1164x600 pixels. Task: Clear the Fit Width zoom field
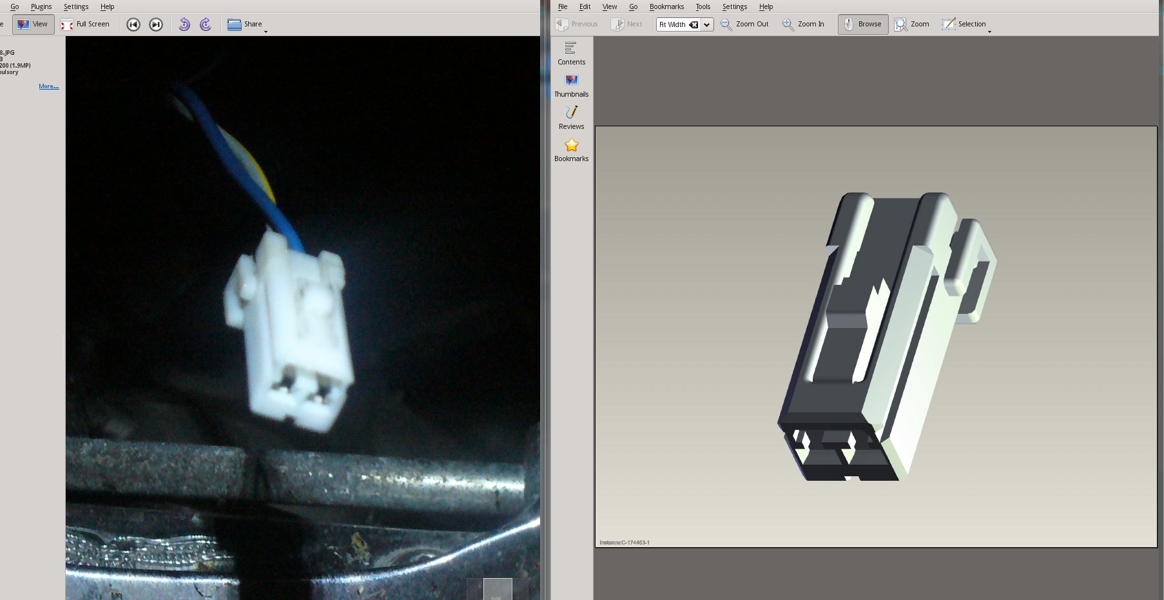click(x=694, y=24)
